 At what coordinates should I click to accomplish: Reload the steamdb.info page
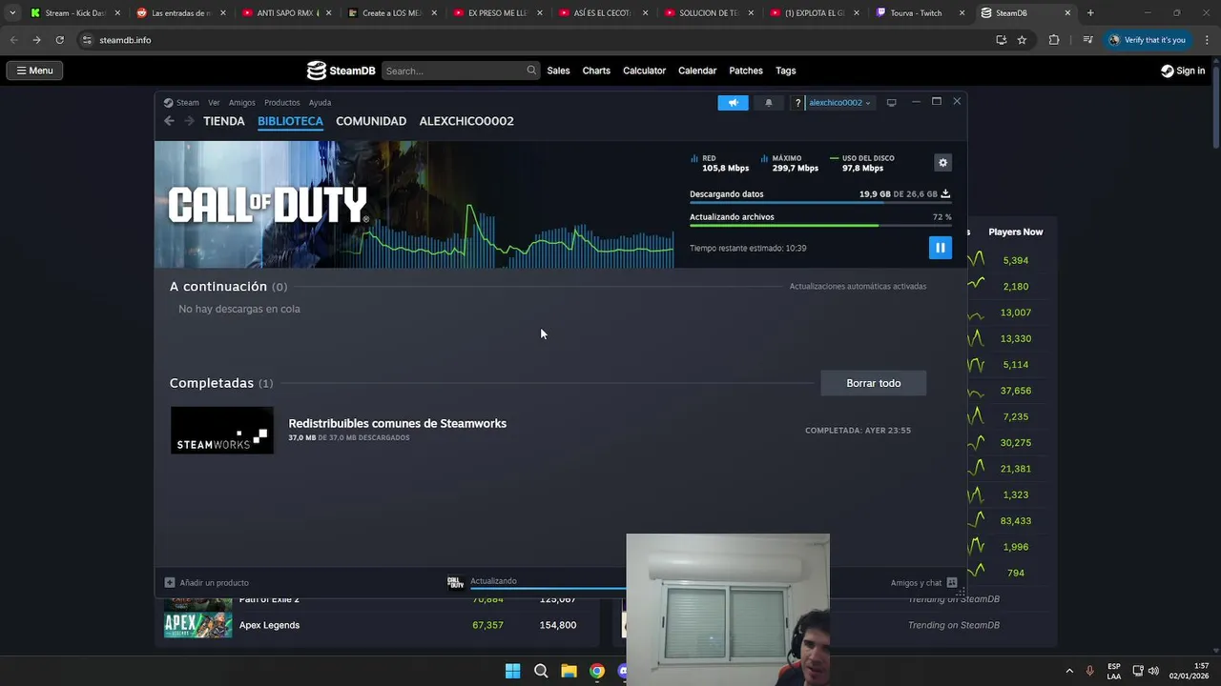(59, 40)
